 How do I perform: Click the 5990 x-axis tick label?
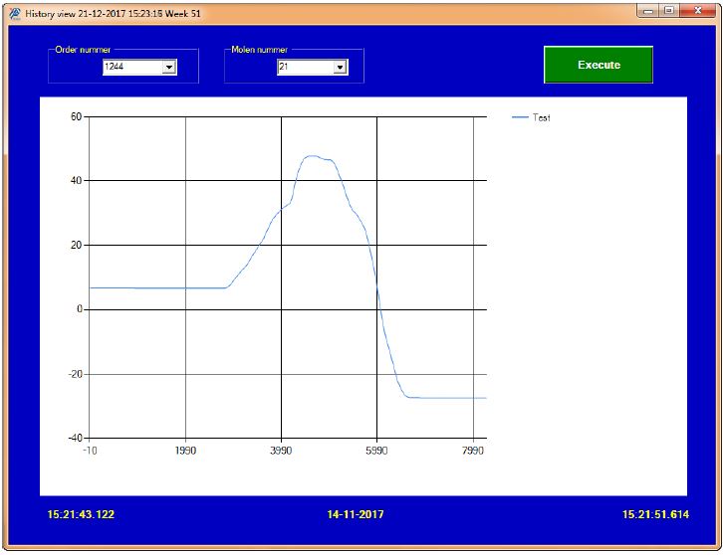tap(376, 451)
